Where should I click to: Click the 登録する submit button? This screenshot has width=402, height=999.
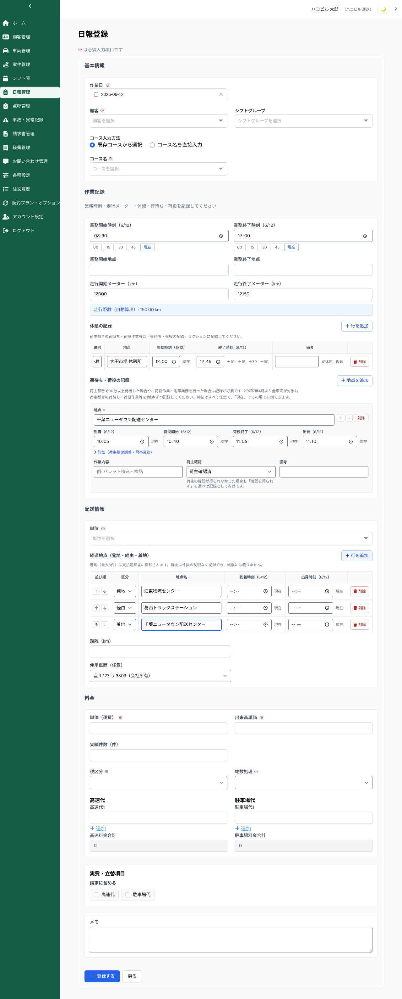point(102,976)
